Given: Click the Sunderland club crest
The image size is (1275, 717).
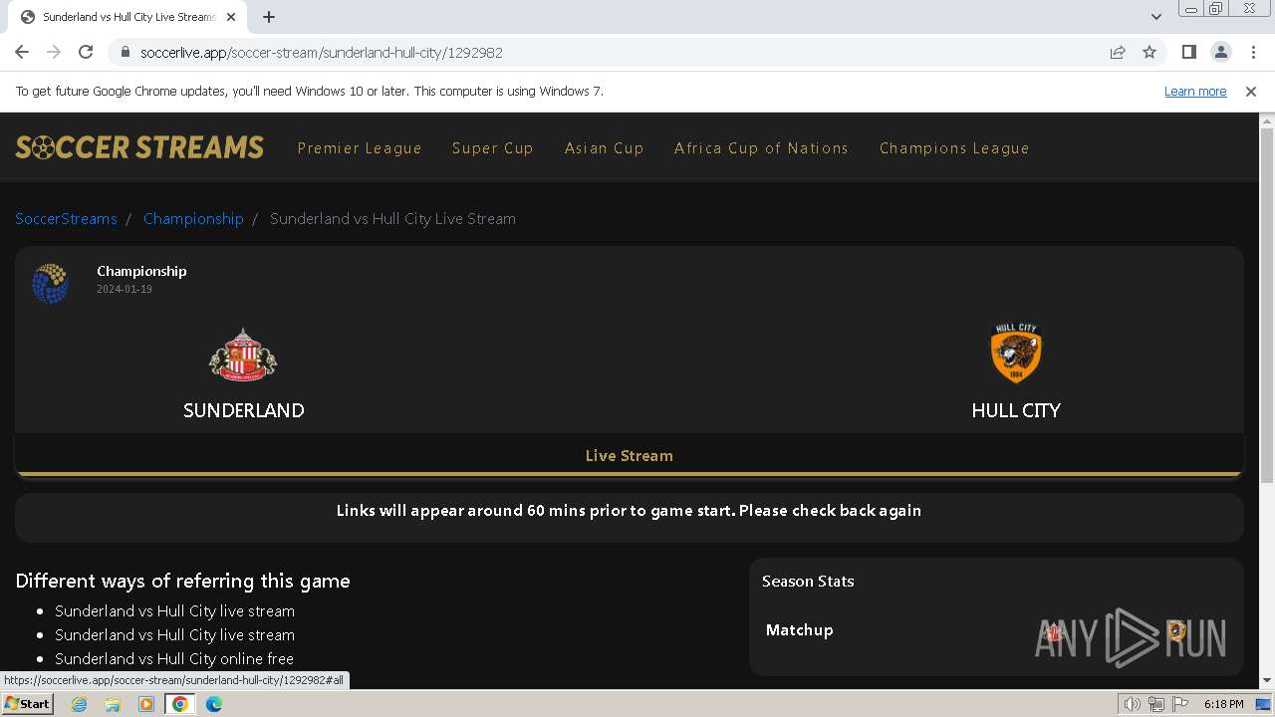Looking at the screenshot, I should pos(243,356).
